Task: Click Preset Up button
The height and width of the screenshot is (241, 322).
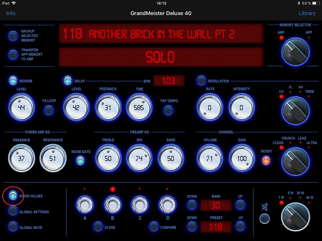Action: 240,226
